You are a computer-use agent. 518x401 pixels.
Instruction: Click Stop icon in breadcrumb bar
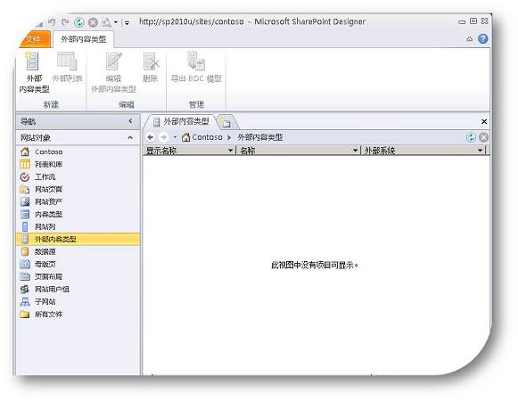pyautogui.click(x=483, y=137)
